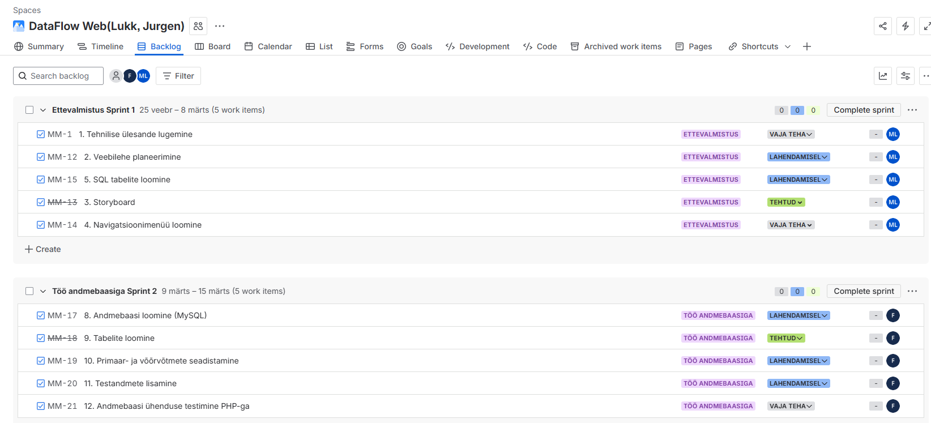The image size is (931, 423).
Task: Tick the Töö andmebaasiga Sprint 2 checkbox
Action: click(29, 291)
